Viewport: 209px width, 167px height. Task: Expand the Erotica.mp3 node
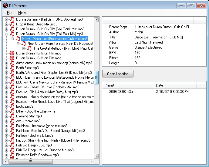[x=6, y=106]
